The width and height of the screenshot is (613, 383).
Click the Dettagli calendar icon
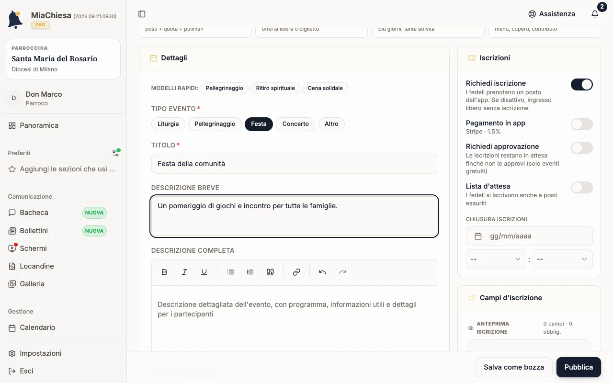(x=153, y=58)
